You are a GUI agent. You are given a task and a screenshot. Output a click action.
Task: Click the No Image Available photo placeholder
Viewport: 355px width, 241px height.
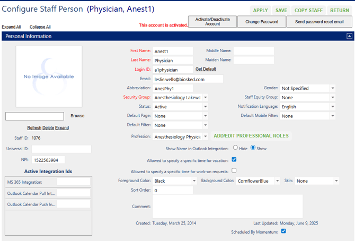click(x=49, y=76)
